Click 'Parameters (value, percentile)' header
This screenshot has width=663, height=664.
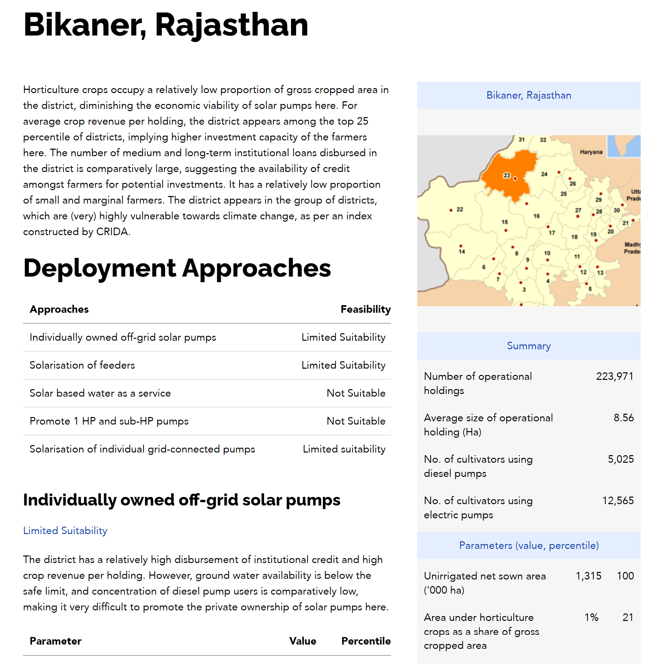click(x=528, y=545)
